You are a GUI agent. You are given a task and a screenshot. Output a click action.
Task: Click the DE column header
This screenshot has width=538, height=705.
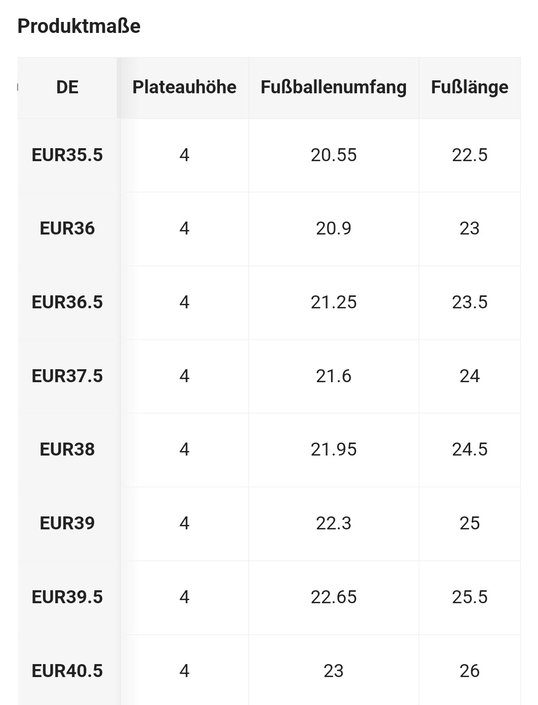67,87
